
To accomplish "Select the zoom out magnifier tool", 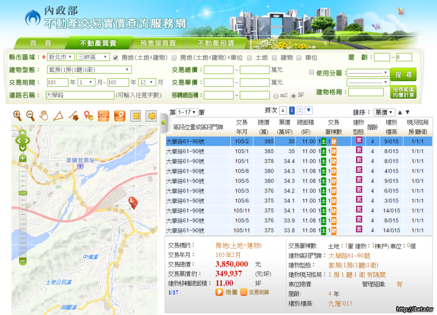I will coord(30,115).
